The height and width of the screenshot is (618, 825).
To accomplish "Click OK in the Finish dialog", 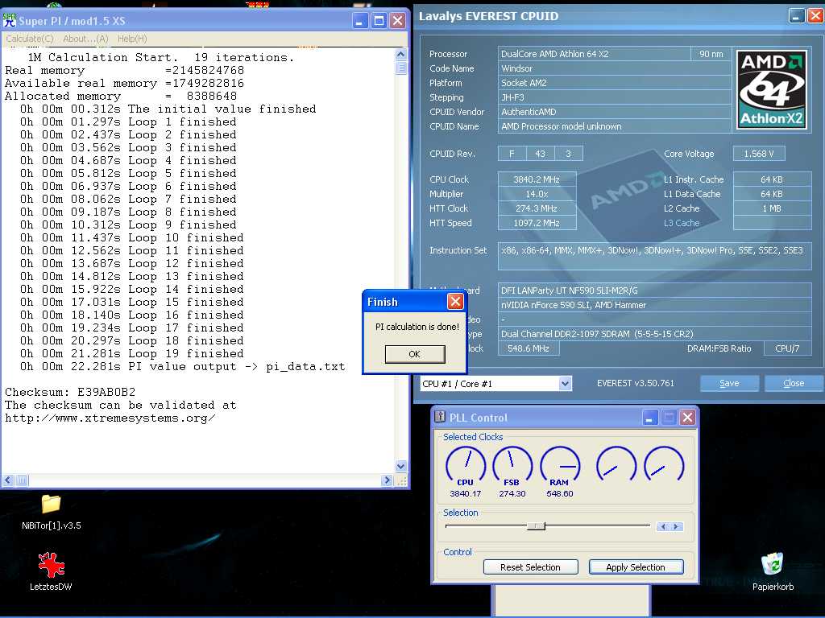I will [415, 354].
